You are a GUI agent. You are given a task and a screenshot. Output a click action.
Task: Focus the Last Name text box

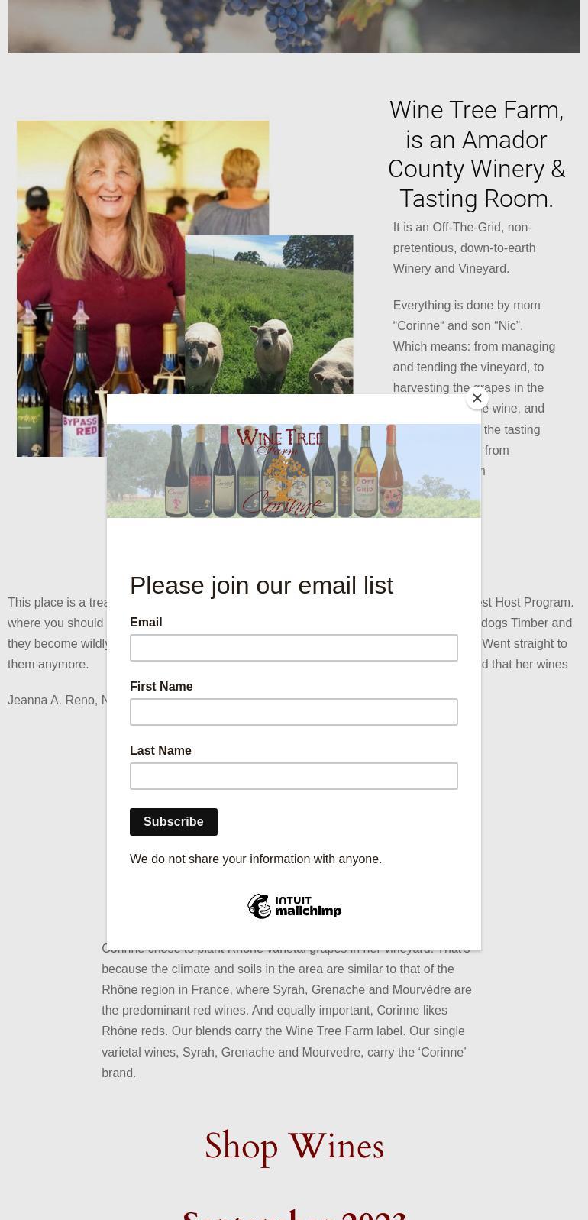pyautogui.click(x=293, y=776)
